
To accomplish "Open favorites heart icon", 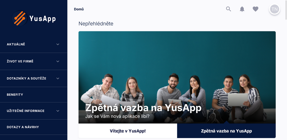I will click(x=256, y=9).
